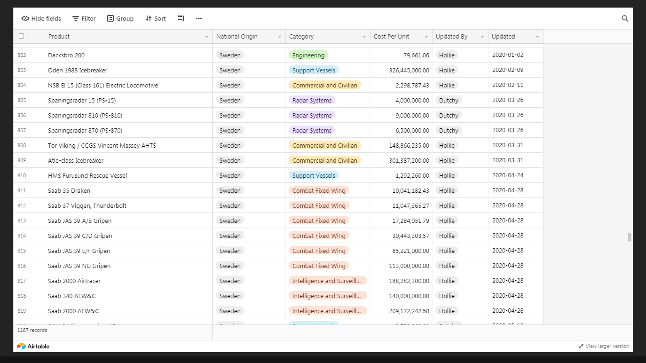Viewport: 646px width, 363px height.
Task: Click the row height icon
Action: [181, 18]
